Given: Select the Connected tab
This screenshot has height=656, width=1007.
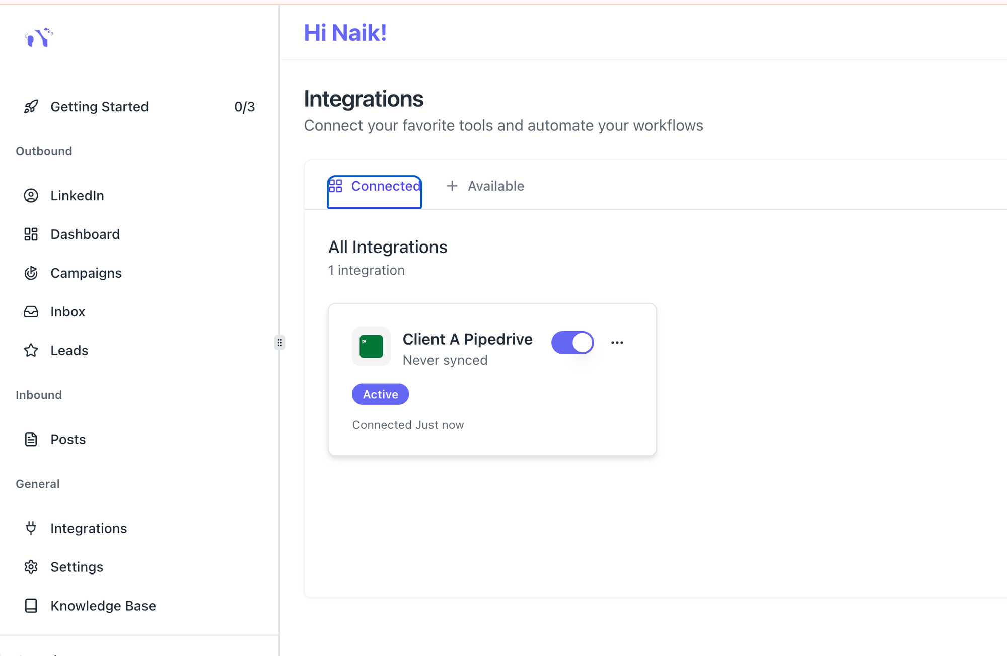Looking at the screenshot, I should tap(375, 187).
